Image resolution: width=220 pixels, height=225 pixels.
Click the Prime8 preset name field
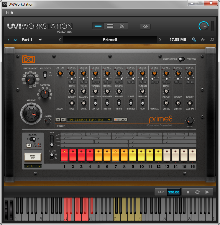pos(110,40)
